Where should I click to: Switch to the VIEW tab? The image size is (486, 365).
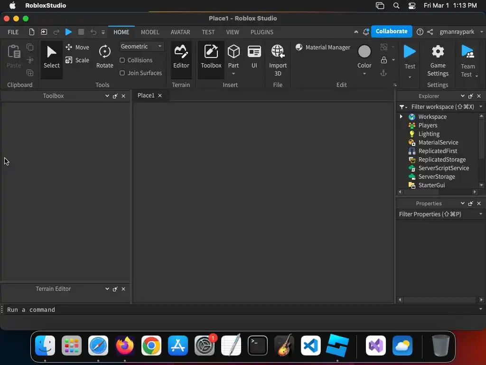(233, 32)
